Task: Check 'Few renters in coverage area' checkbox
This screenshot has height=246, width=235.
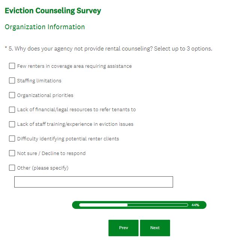Action: (x=12, y=66)
